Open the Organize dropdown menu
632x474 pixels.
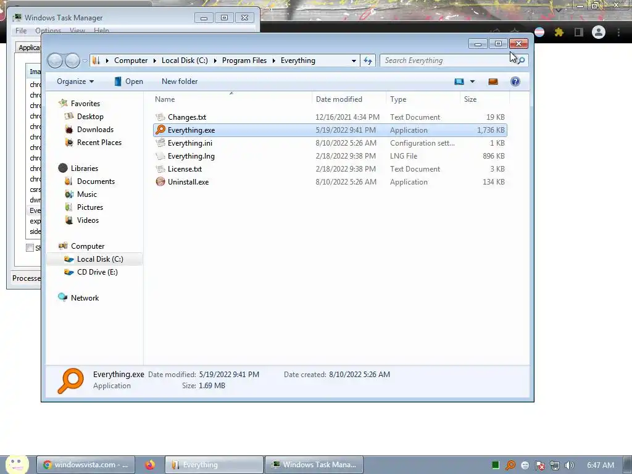(x=75, y=81)
